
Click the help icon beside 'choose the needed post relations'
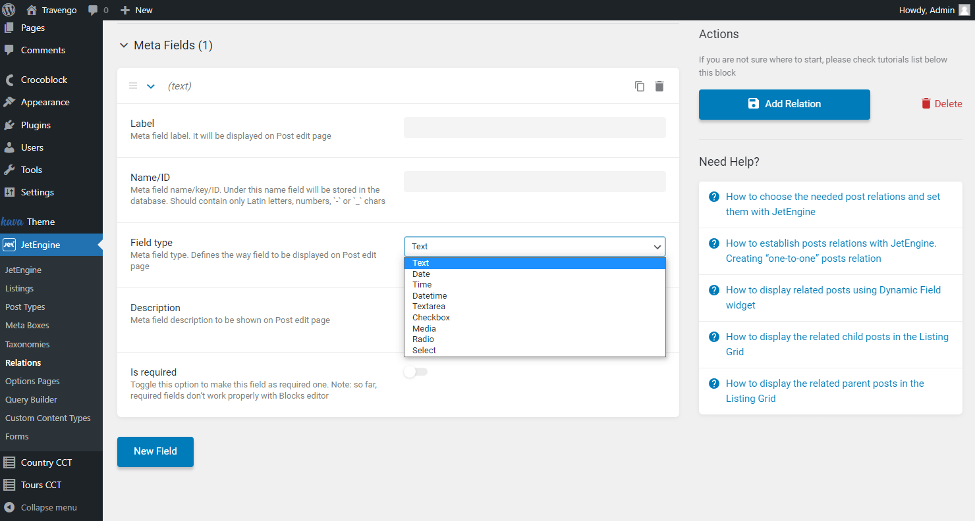click(x=713, y=197)
